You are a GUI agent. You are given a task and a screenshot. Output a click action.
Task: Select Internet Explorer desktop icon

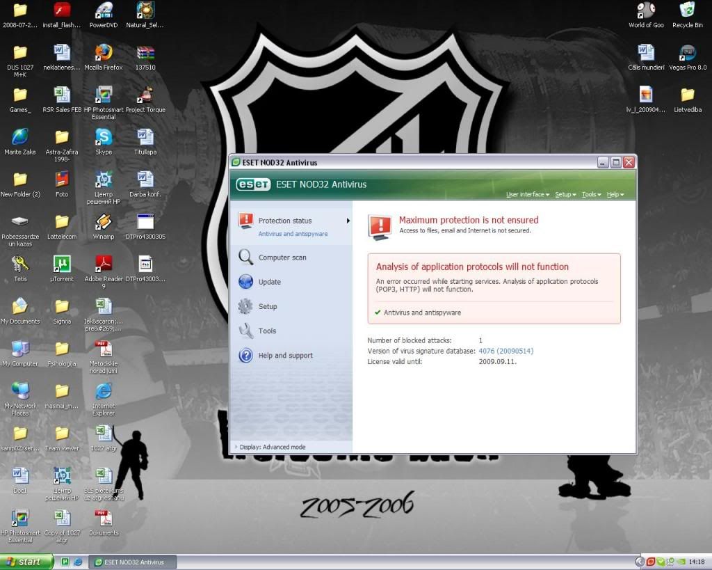point(104,399)
